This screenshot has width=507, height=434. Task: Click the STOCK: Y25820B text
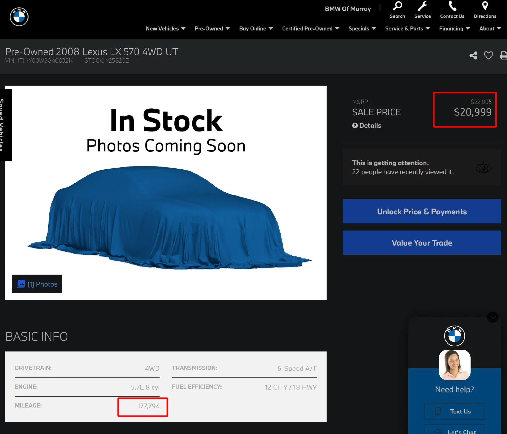click(x=107, y=61)
